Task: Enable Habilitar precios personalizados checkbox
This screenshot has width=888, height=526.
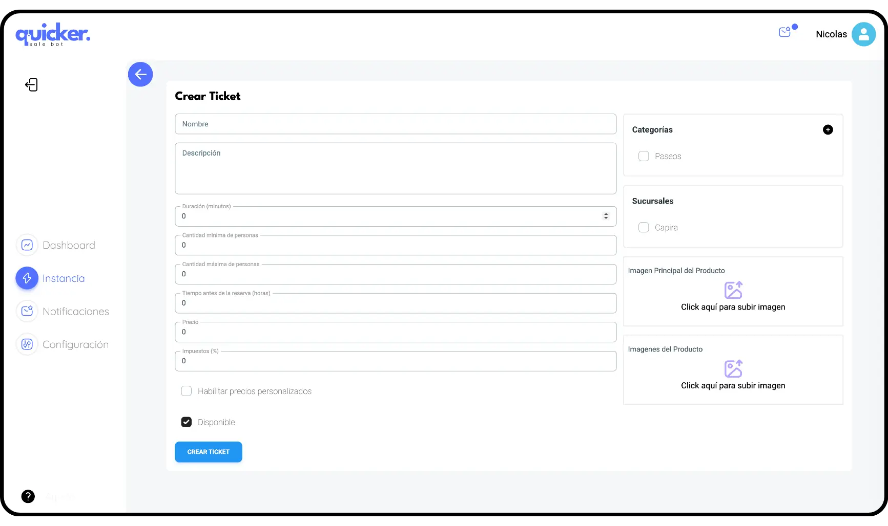Action: coord(187,391)
